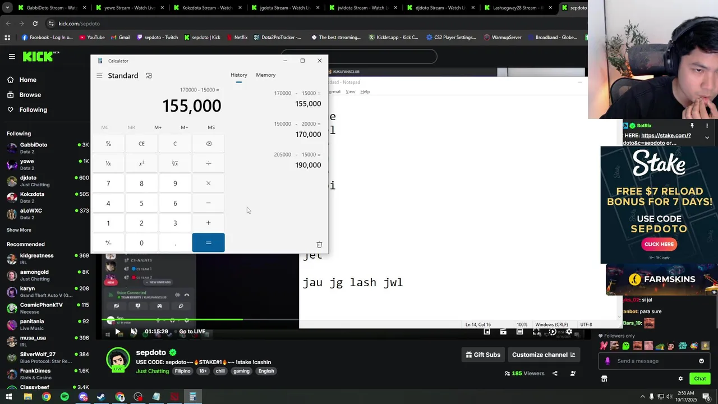Click the number 5 key in Calculator
This screenshot has width=718, height=404.
click(x=141, y=203)
